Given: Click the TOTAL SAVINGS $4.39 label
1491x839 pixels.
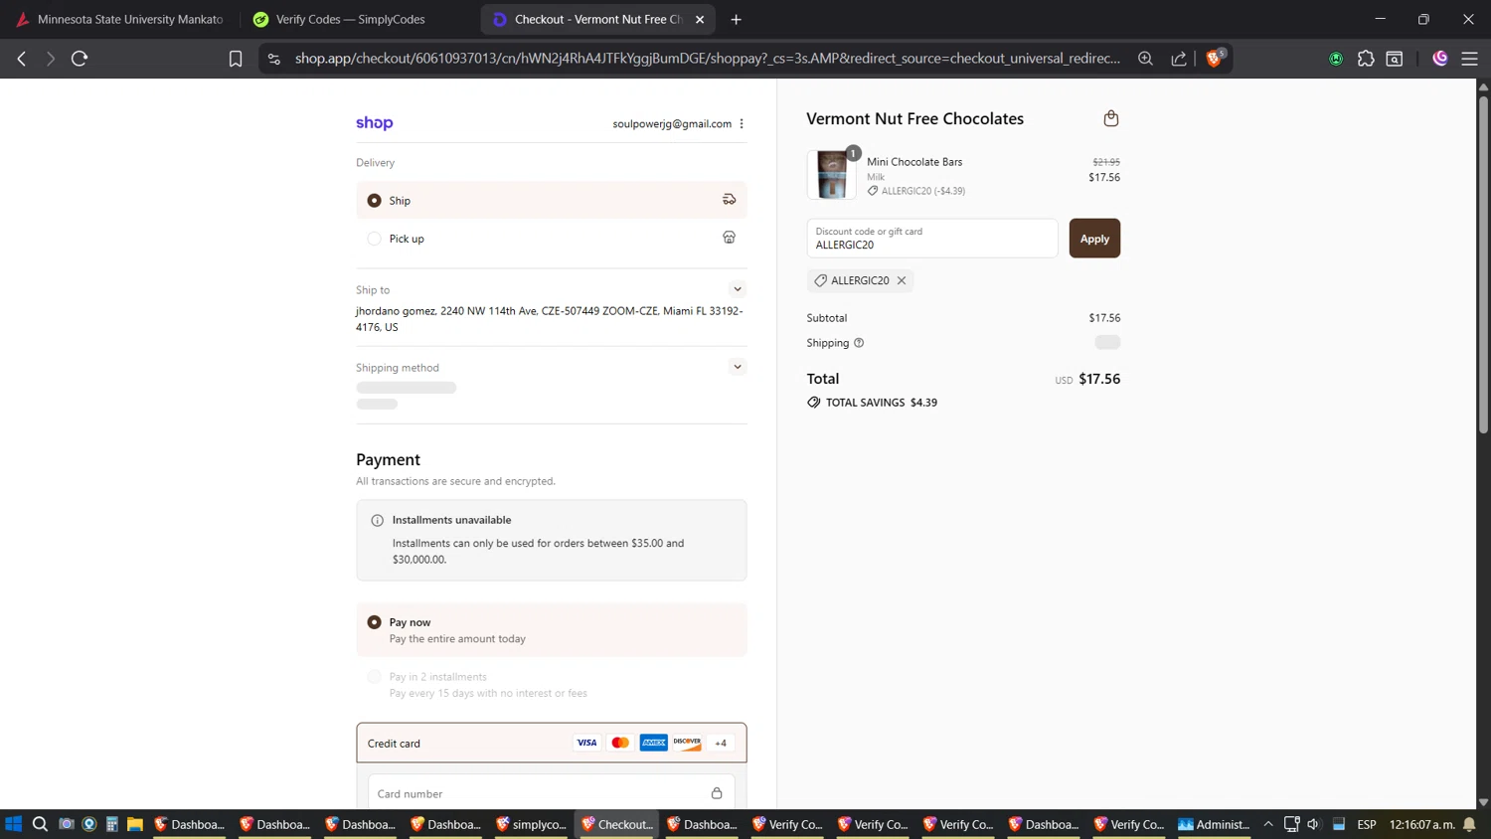Looking at the screenshot, I should tap(881, 403).
